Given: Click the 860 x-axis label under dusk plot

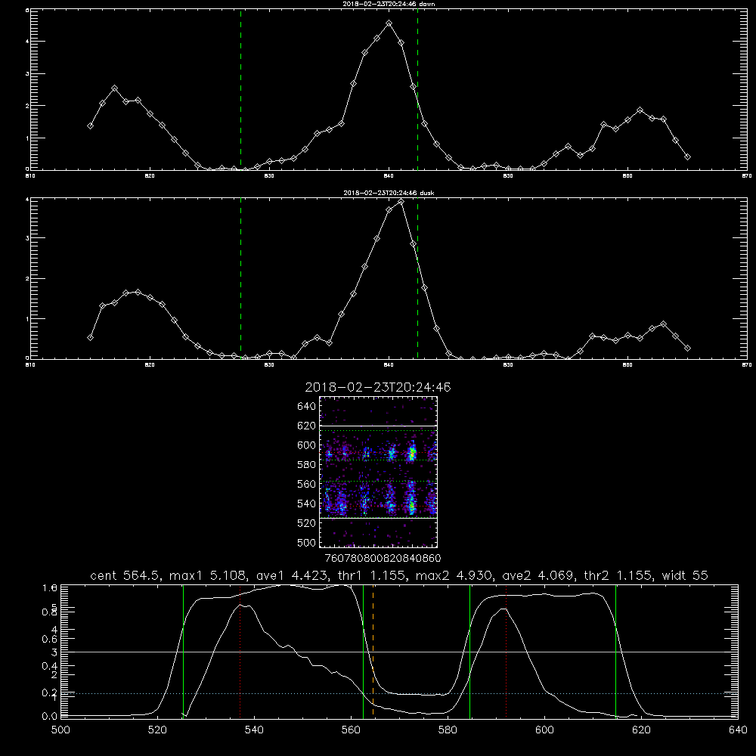Looking at the screenshot, I should (627, 365).
